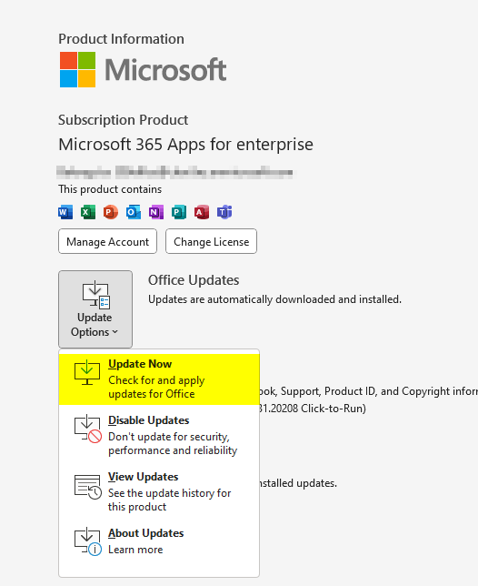Click 'Updates are automatically downloaded and installed' text
Image resolution: width=478 pixels, height=586 pixels.
pyautogui.click(x=274, y=299)
